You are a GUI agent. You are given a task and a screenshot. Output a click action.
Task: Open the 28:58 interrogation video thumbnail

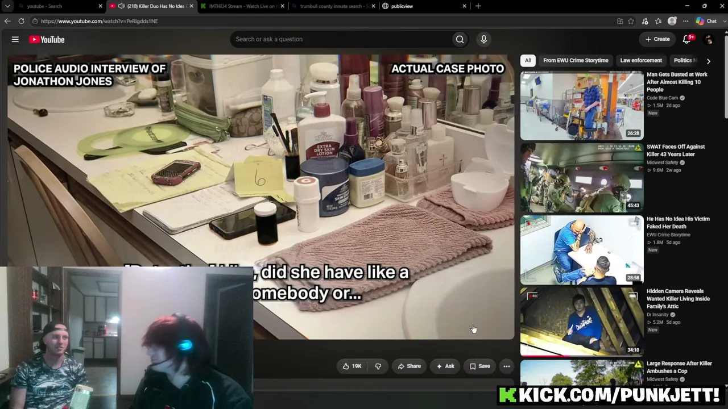582,250
